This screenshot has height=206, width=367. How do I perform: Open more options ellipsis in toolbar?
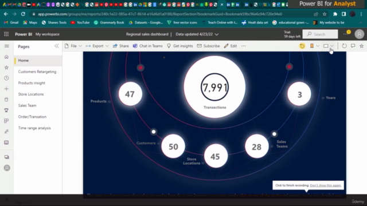pos(244,46)
